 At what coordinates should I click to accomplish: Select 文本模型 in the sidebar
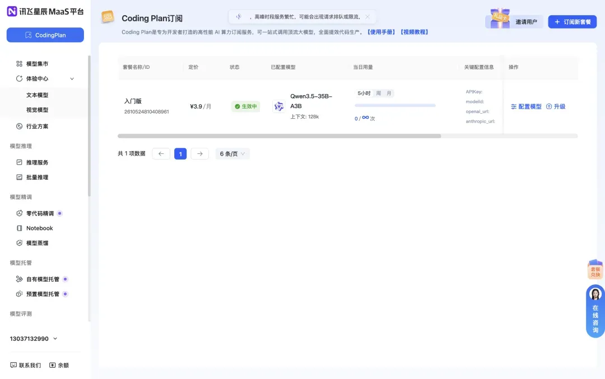coord(37,95)
